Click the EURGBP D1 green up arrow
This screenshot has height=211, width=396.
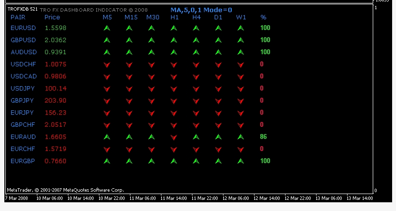[x=218, y=161]
